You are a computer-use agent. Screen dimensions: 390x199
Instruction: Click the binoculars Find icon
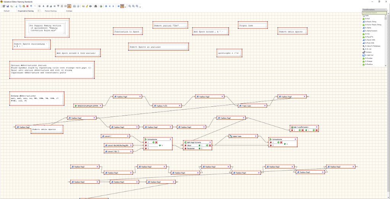click(96, 6)
